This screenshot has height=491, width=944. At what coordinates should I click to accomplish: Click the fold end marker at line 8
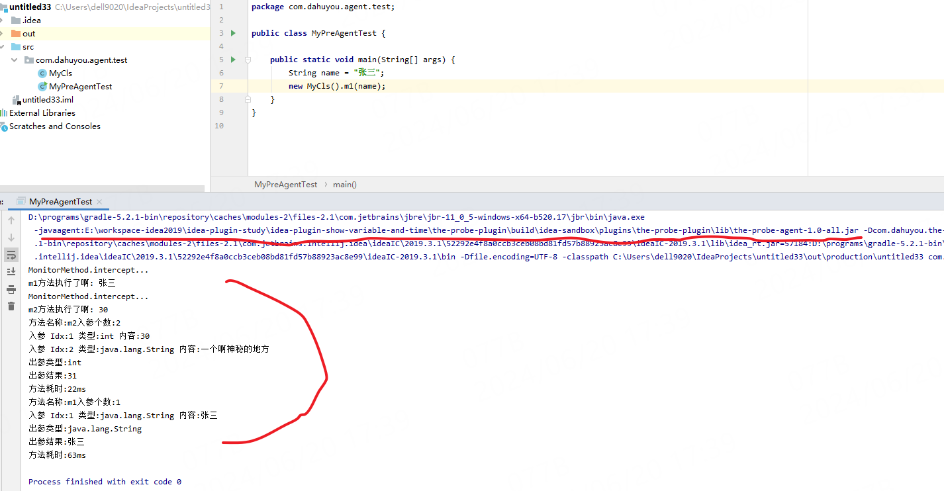click(x=248, y=99)
